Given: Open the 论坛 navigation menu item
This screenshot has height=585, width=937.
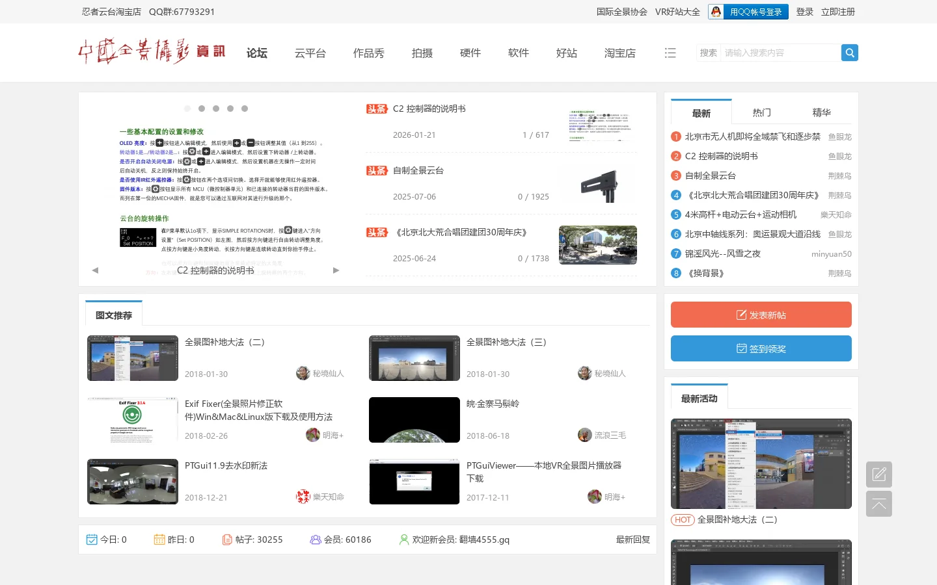Looking at the screenshot, I should (x=257, y=53).
